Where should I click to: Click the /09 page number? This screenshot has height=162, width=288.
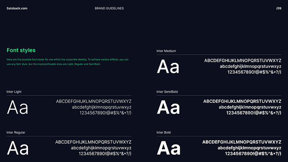(279, 8)
